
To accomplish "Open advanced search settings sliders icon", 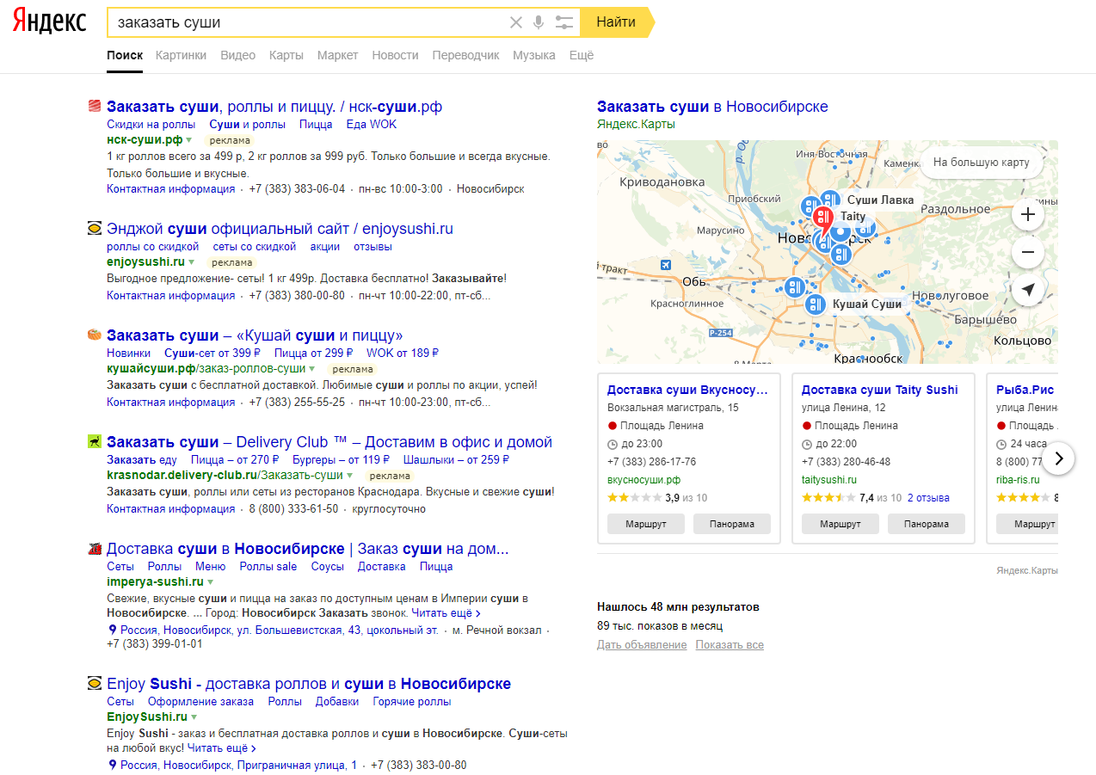I will (564, 22).
